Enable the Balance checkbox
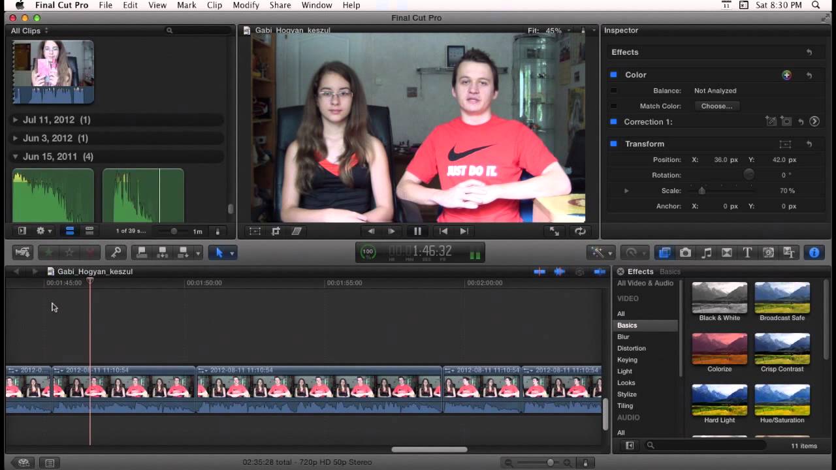836x470 pixels. pos(613,91)
